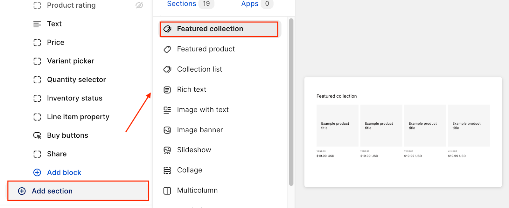
Task: Switch to the Apps tab
Action: pos(249,4)
